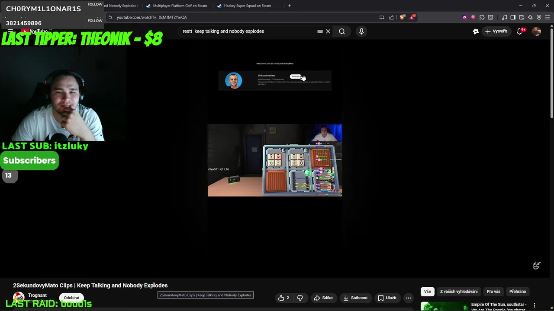Select the Vše filter chip
Viewport: 554px width, 311px height.
tap(428, 292)
